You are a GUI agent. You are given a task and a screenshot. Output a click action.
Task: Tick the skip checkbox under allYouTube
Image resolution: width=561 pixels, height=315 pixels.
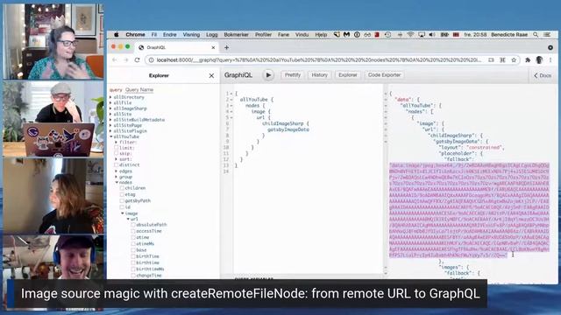[x=117, y=153]
